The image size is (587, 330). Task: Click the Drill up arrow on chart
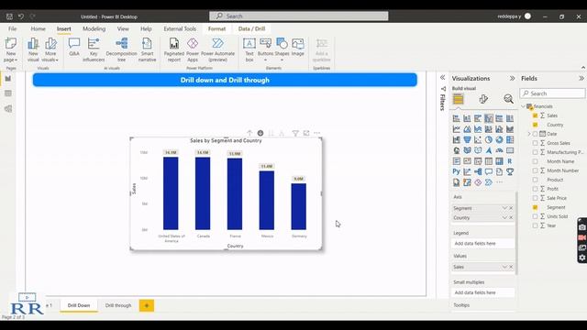pos(249,133)
